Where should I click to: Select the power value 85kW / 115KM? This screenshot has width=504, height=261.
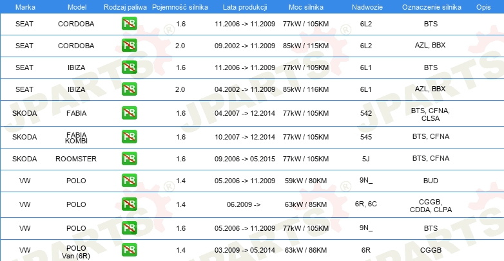(x=305, y=46)
